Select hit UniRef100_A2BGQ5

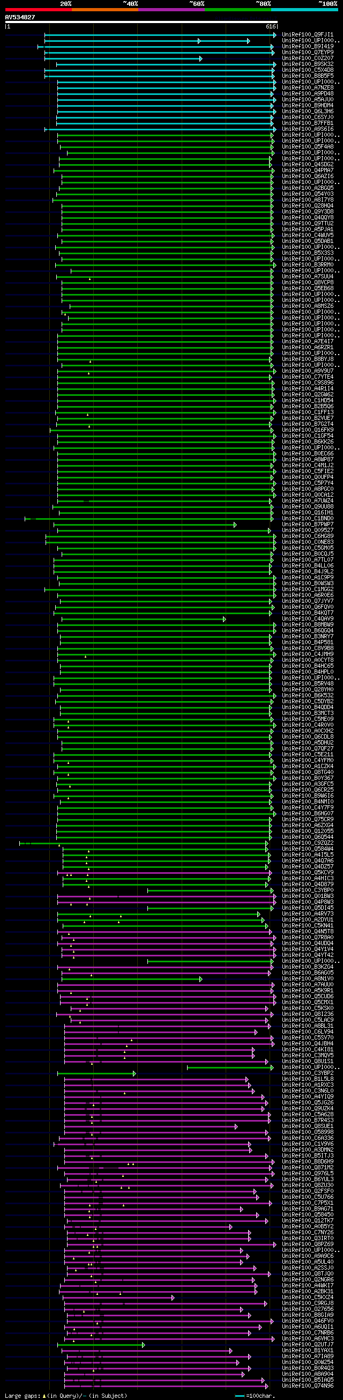click(308, 188)
